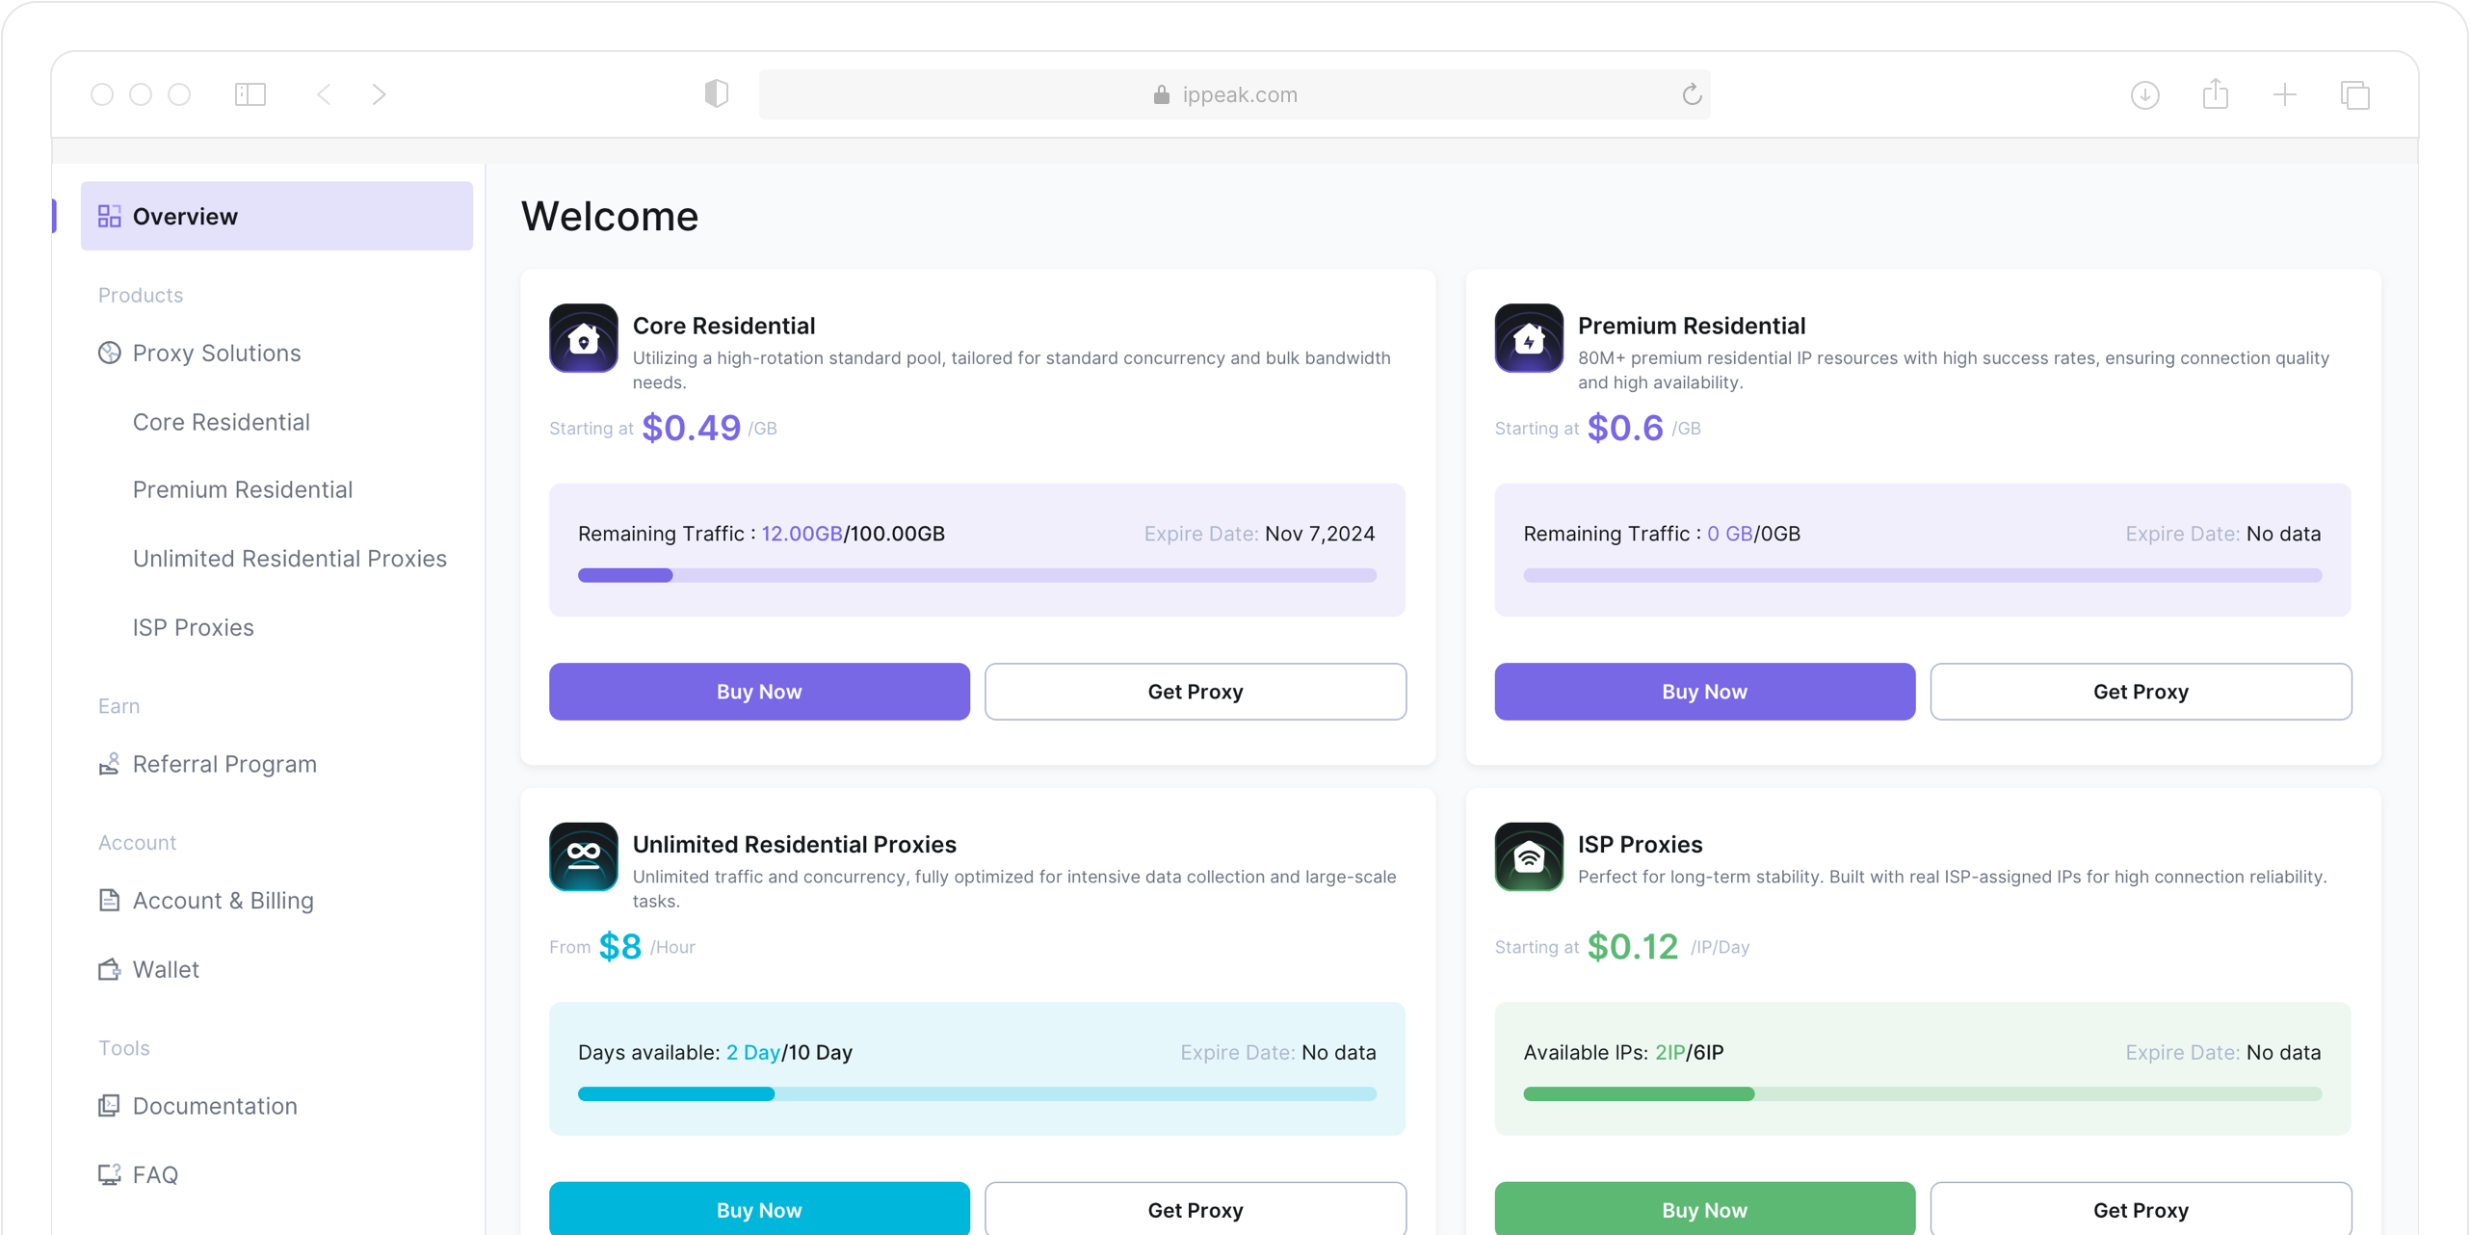Screen dimensions: 2470x1235
Task: Click ISP Proxies available IPs progress bar
Action: click(1922, 1093)
